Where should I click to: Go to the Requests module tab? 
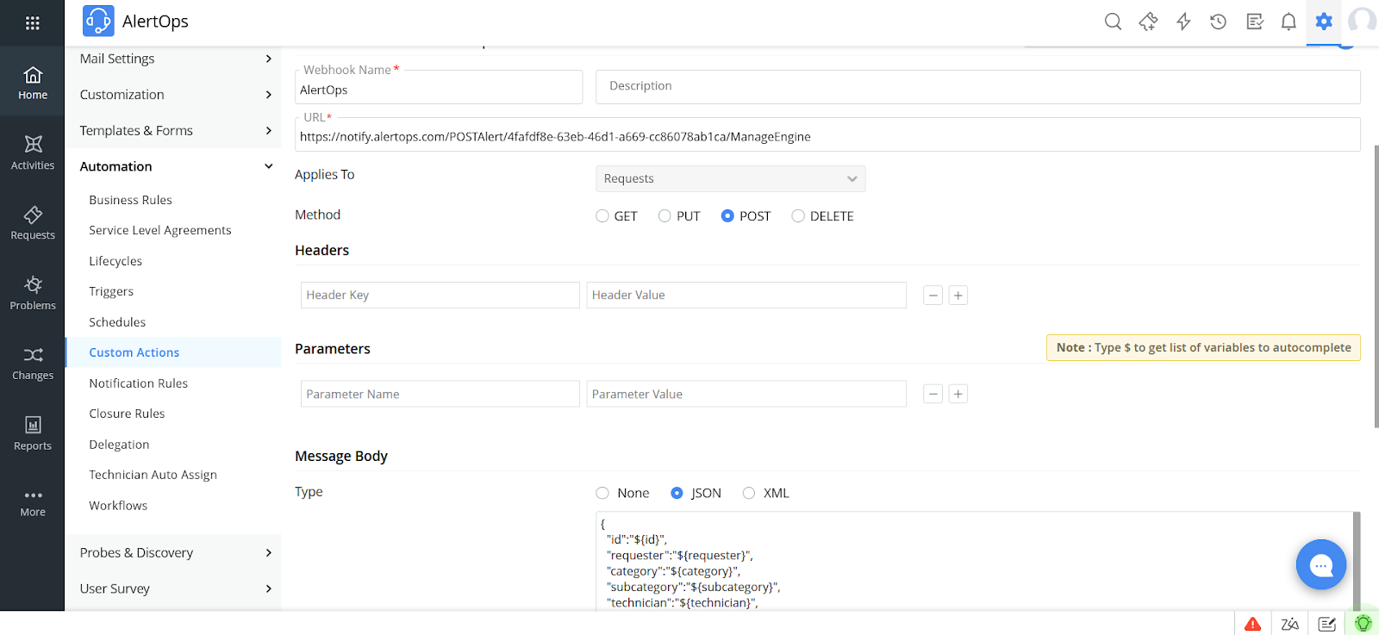tap(33, 223)
